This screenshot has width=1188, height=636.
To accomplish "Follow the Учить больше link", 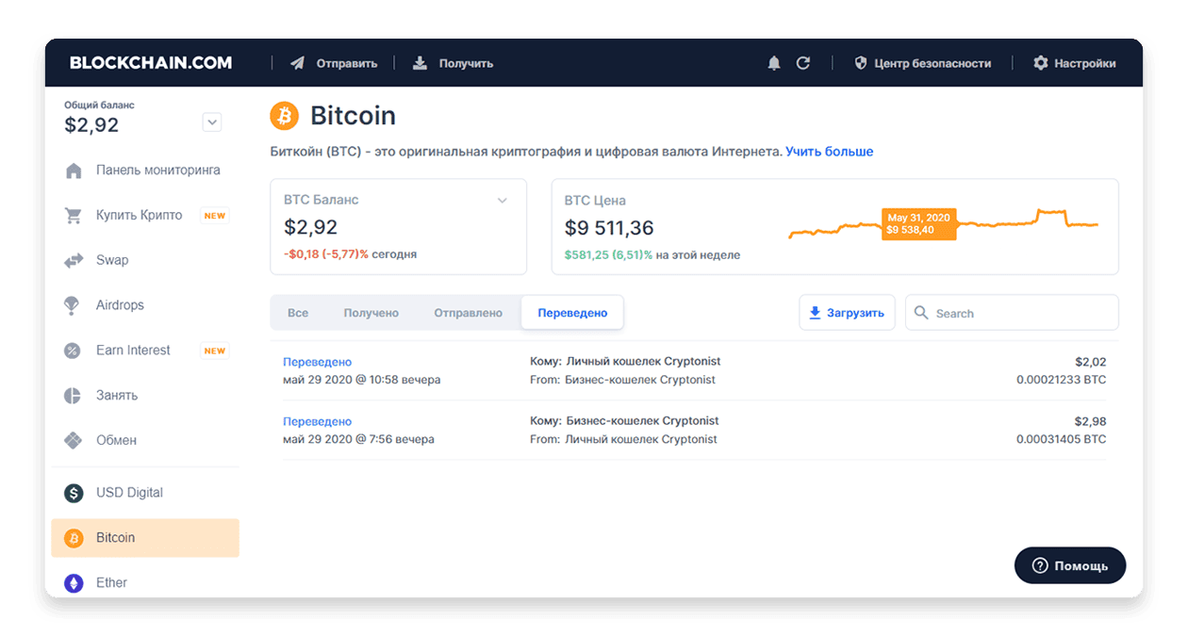I will (830, 152).
